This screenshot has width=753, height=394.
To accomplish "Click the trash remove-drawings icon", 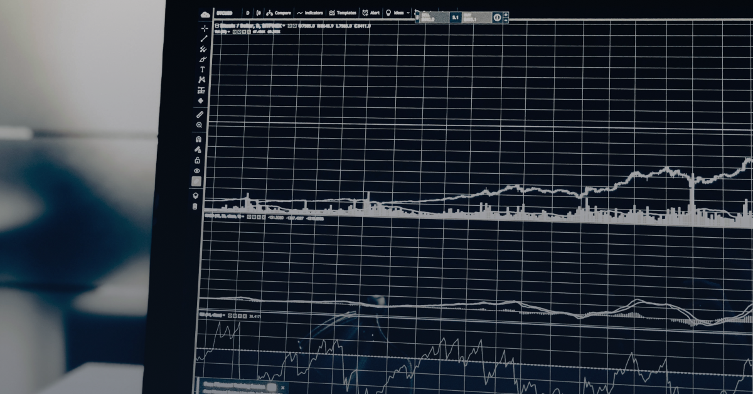I will tap(195, 206).
